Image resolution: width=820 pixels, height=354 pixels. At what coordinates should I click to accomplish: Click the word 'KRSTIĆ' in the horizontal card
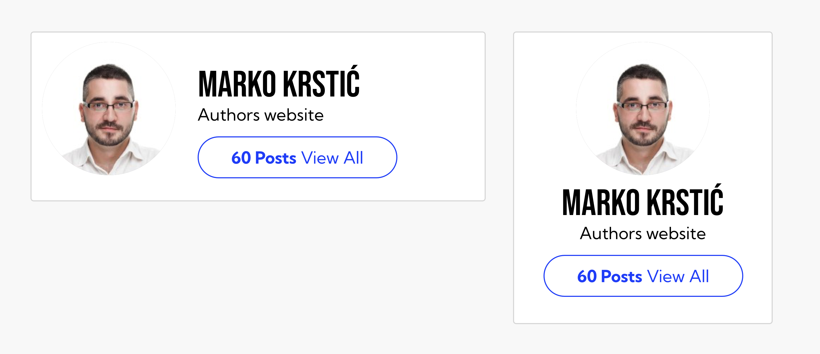click(x=321, y=81)
